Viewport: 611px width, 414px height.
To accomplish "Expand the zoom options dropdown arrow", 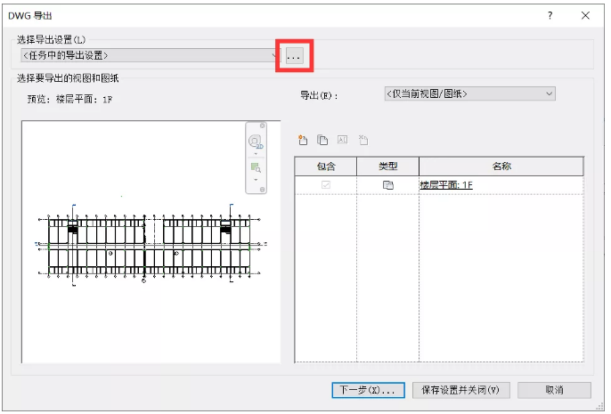I will tap(256, 180).
